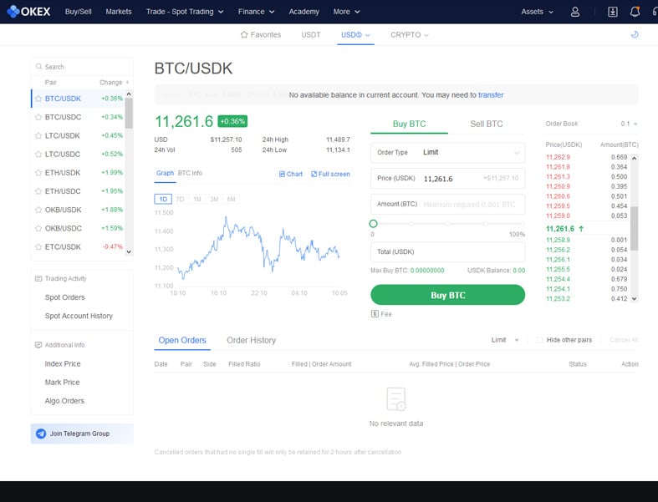Open the notifications bell icon
Image resolution: width=658 pixels, height=502 pixels.
[635, 12]
